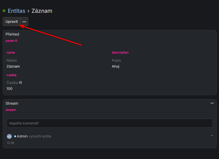Screen dimensions: 219x159
Task: Open the ellipsis menu next to Upravit
Action: click(24, 22)
